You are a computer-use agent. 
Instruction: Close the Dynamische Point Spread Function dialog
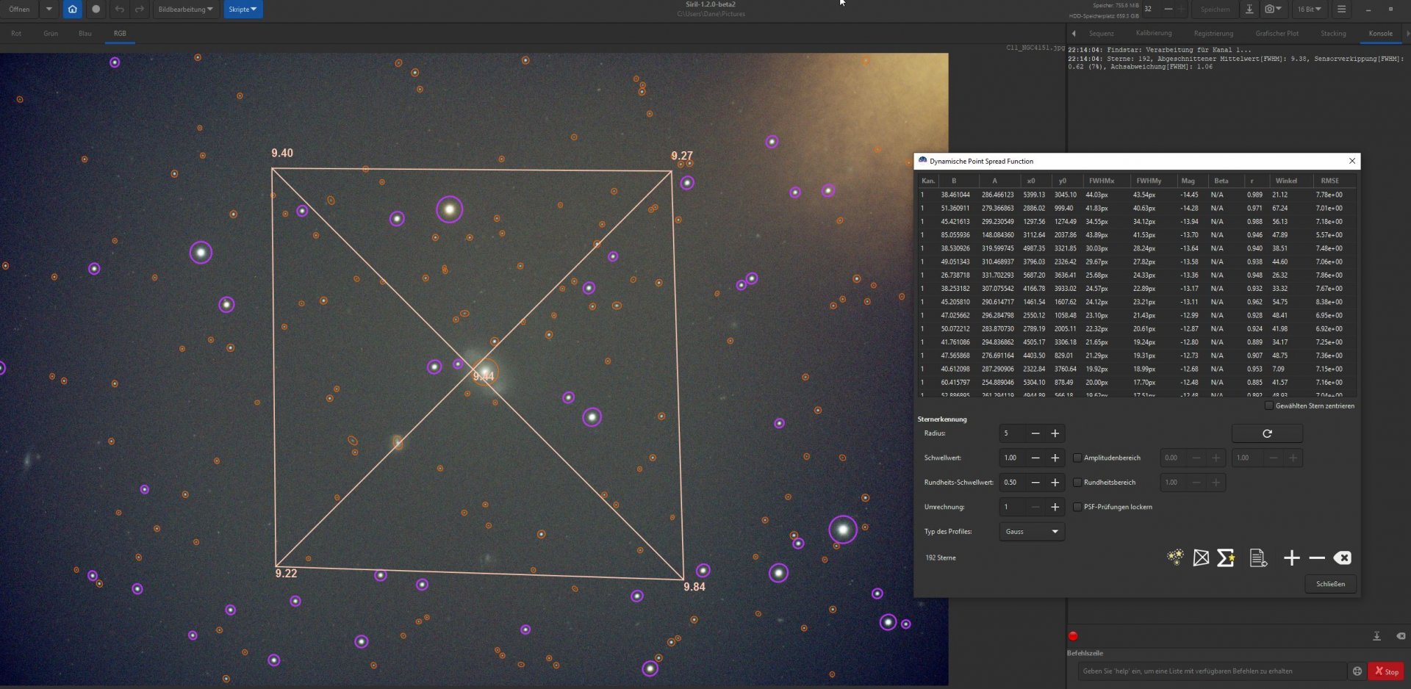pos(1351,161)
